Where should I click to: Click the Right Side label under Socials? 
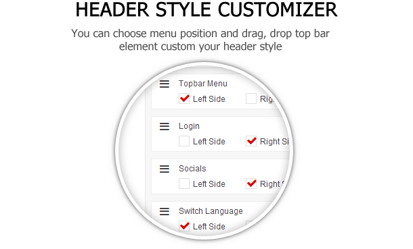click(273, 184)
